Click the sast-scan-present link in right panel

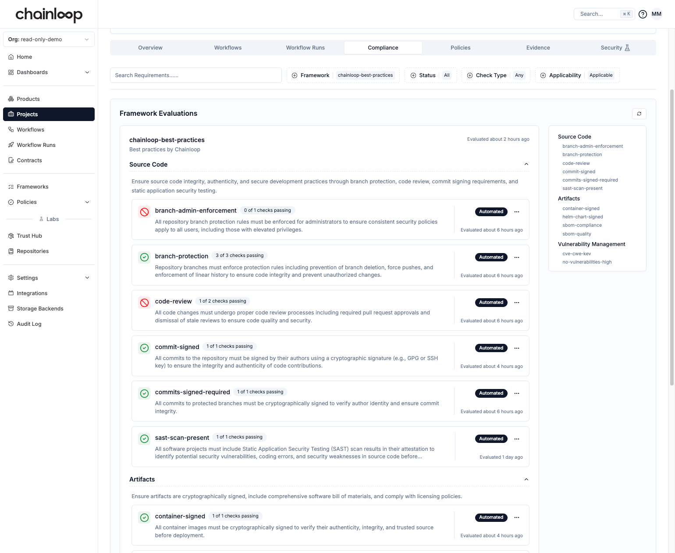point(583,188)
